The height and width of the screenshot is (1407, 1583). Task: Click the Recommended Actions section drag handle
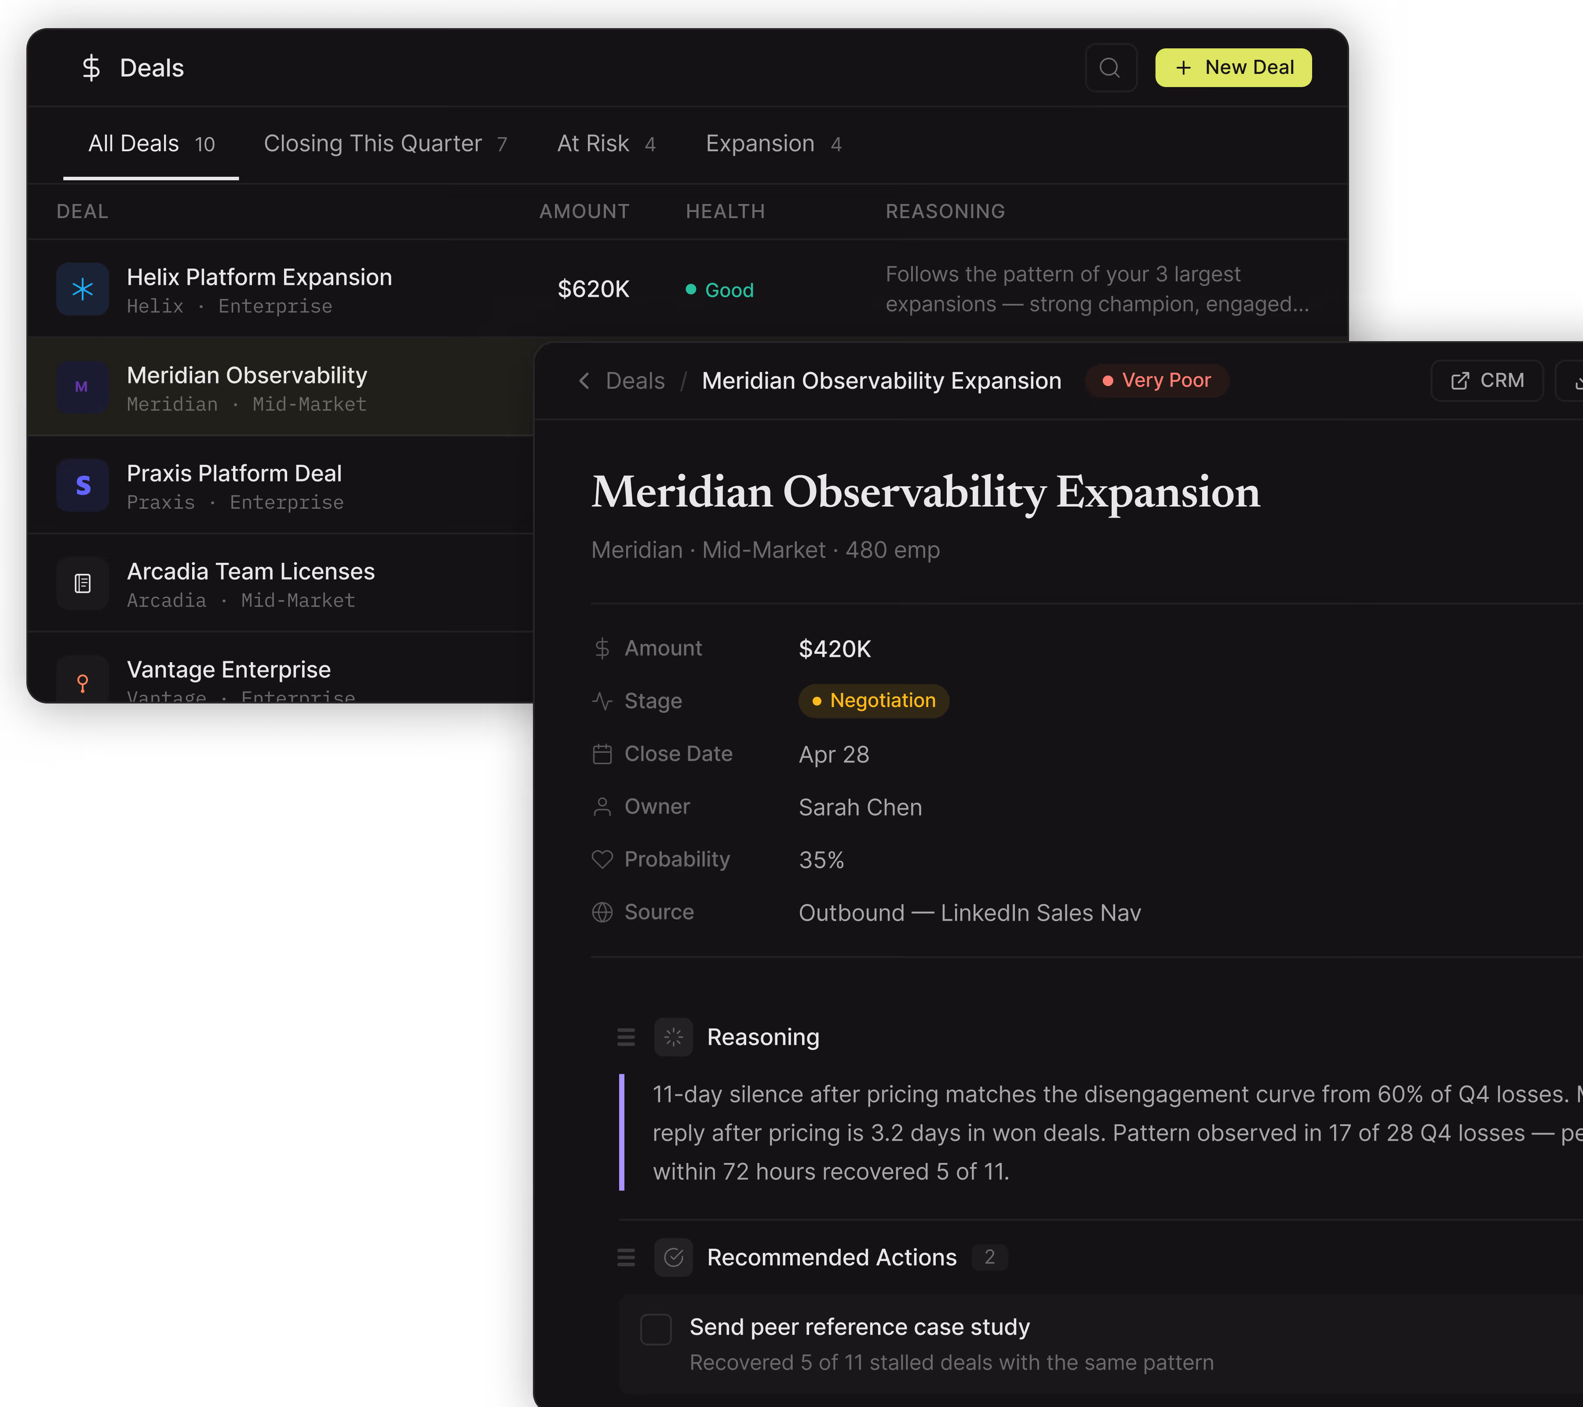(x=626, y=1257)
